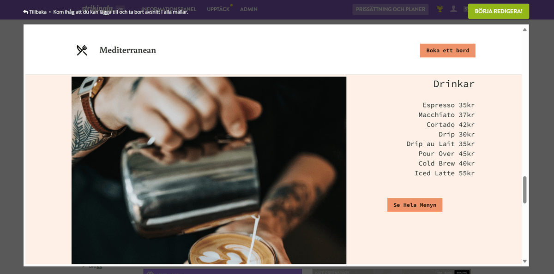The width and height of the screenshot is (554, 274).
Task: Click the Boka ett bord button
Action: (x=447, y=50)
